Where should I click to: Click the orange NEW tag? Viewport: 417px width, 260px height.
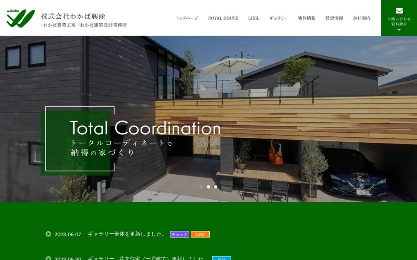click(200, 234)
